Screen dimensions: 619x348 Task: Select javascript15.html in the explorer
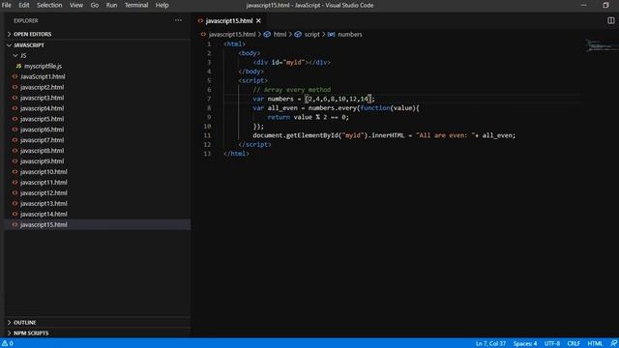point(97,224)
